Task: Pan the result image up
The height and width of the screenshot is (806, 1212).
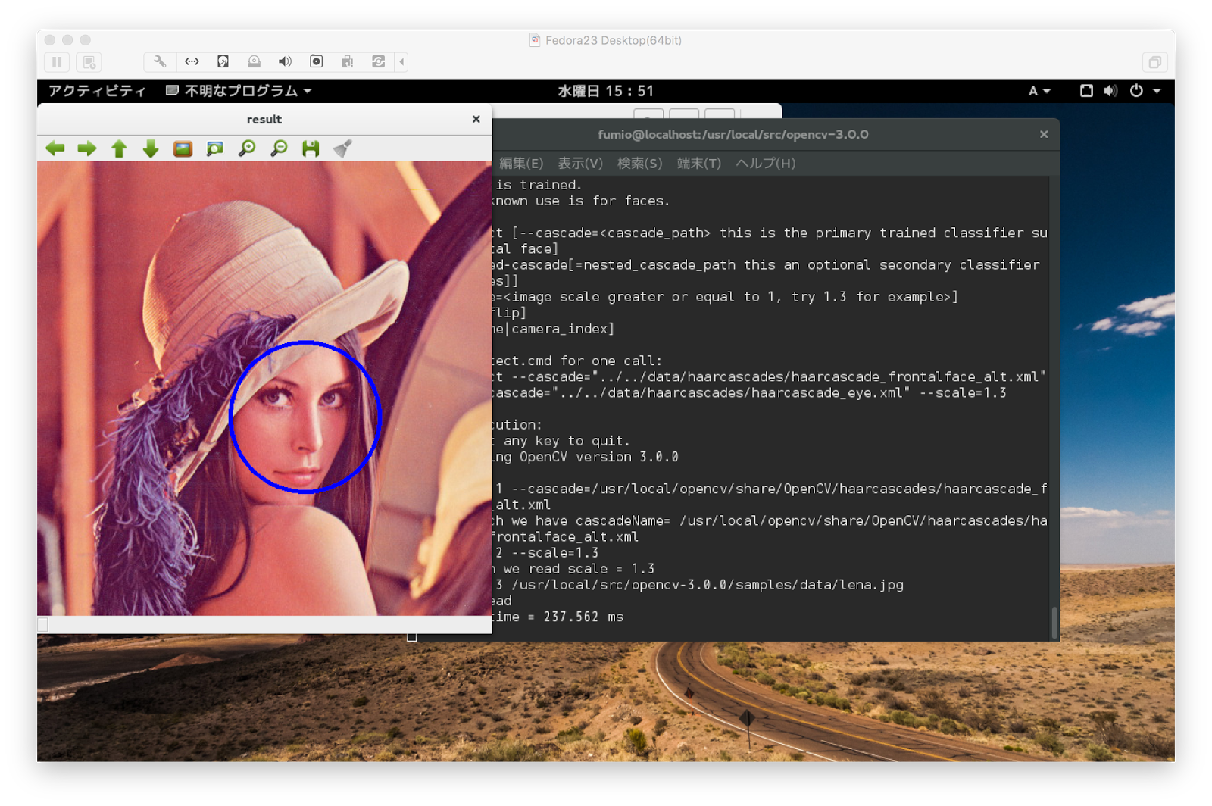Action: click(x=119, y=148)
